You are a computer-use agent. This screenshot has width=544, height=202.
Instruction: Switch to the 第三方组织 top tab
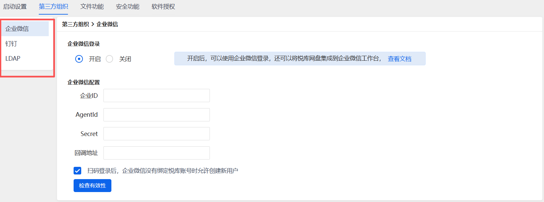click(x=53, y=7)
